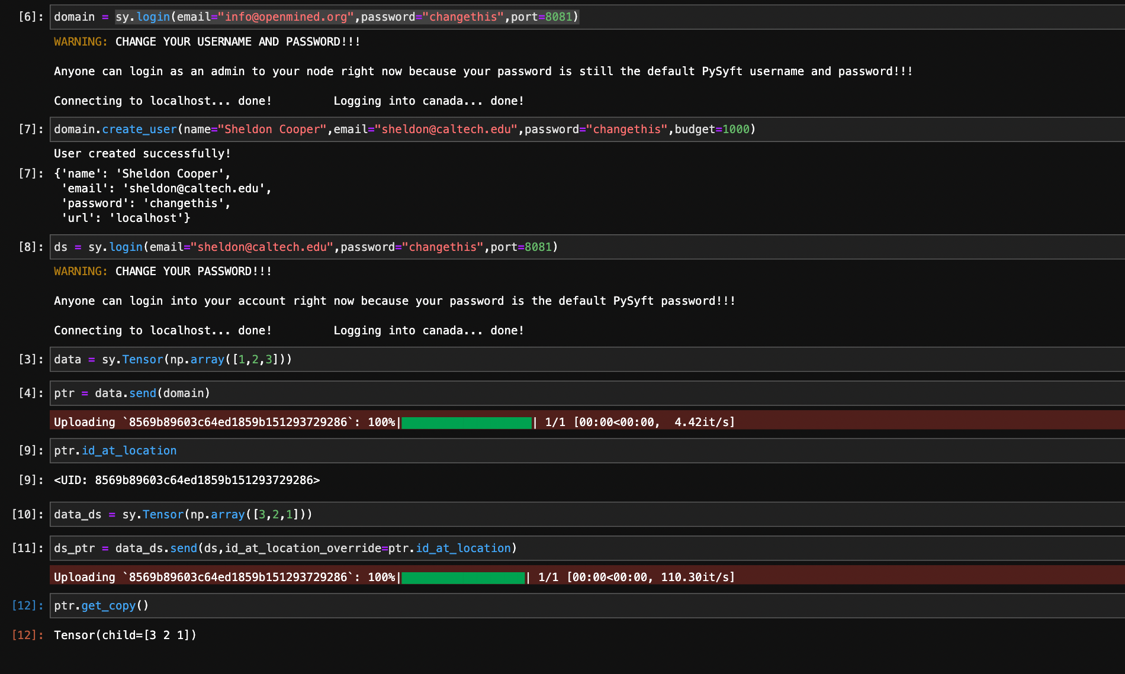
Task: Click the upload progress bar in cell [4]
Action: tap(466, 423)
